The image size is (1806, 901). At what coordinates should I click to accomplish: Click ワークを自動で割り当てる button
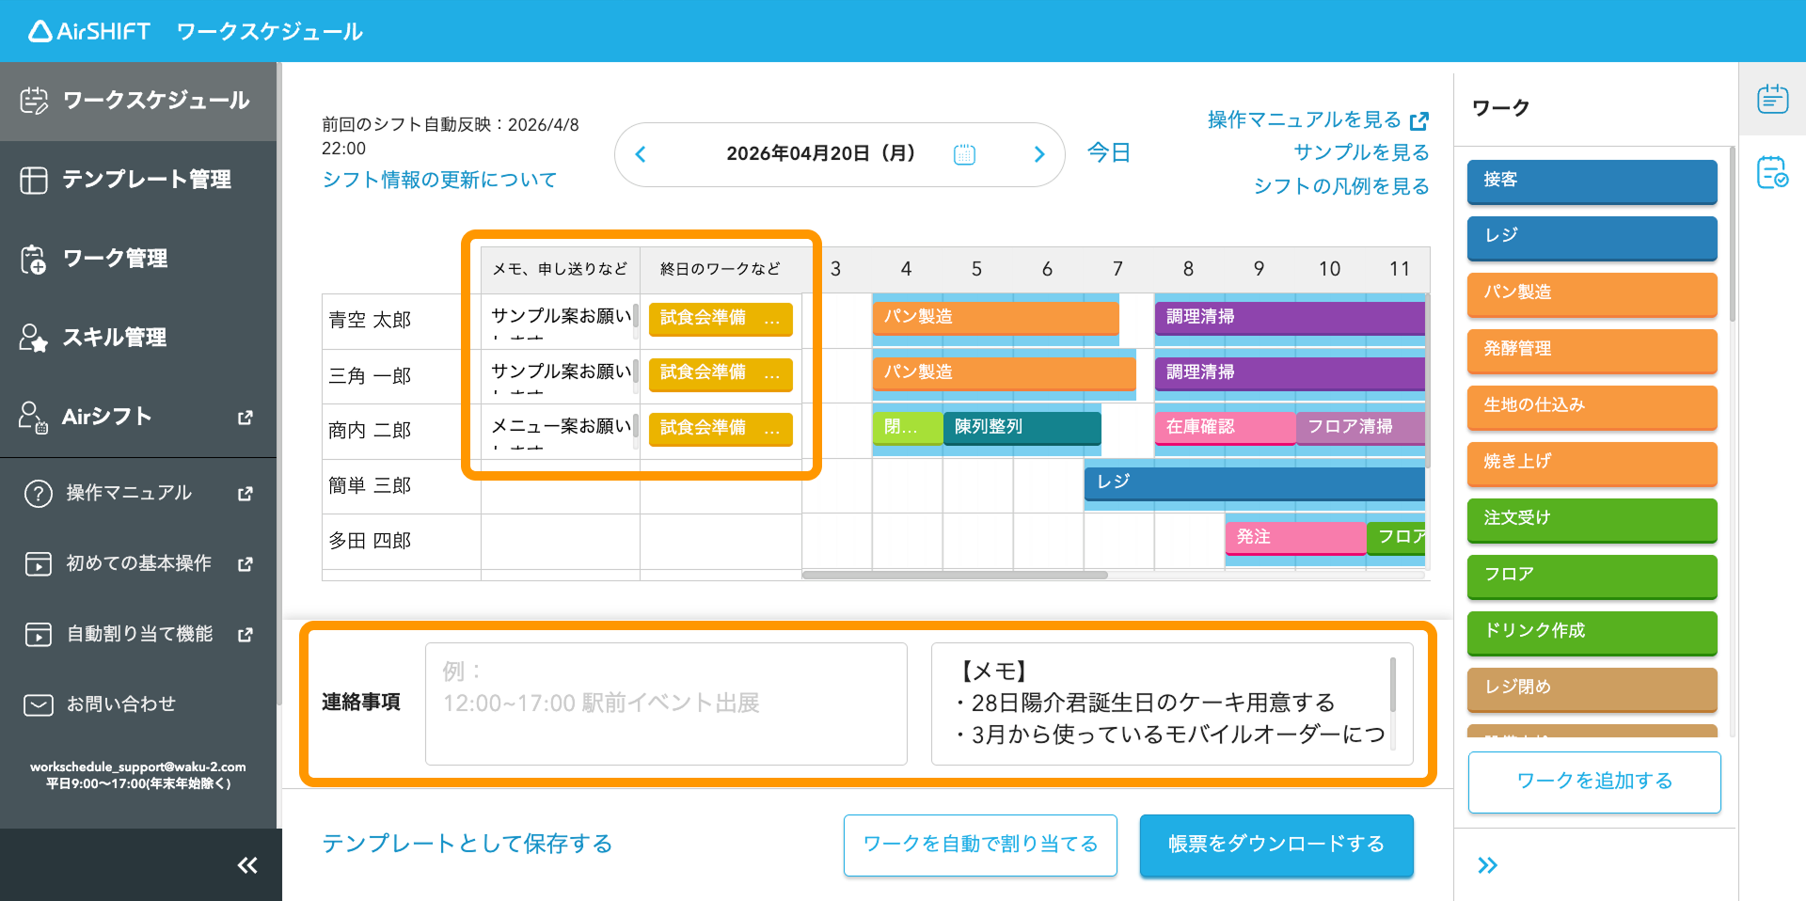point(980,845)
